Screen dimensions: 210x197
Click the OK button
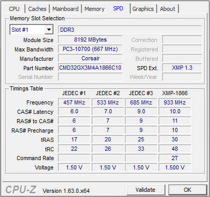pyautogui.click(x=188, y=190)
